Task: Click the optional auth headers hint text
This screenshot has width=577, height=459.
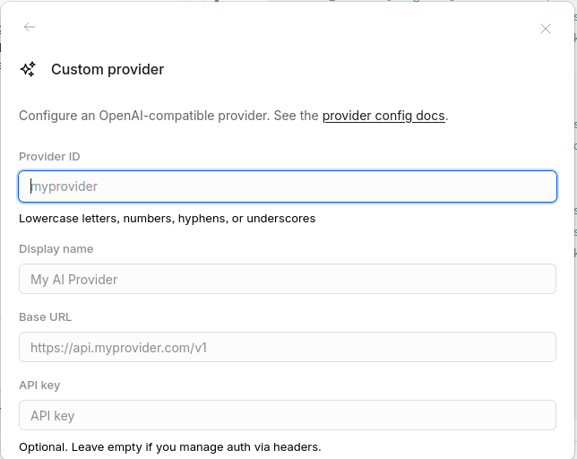Action: coord(169,446)
